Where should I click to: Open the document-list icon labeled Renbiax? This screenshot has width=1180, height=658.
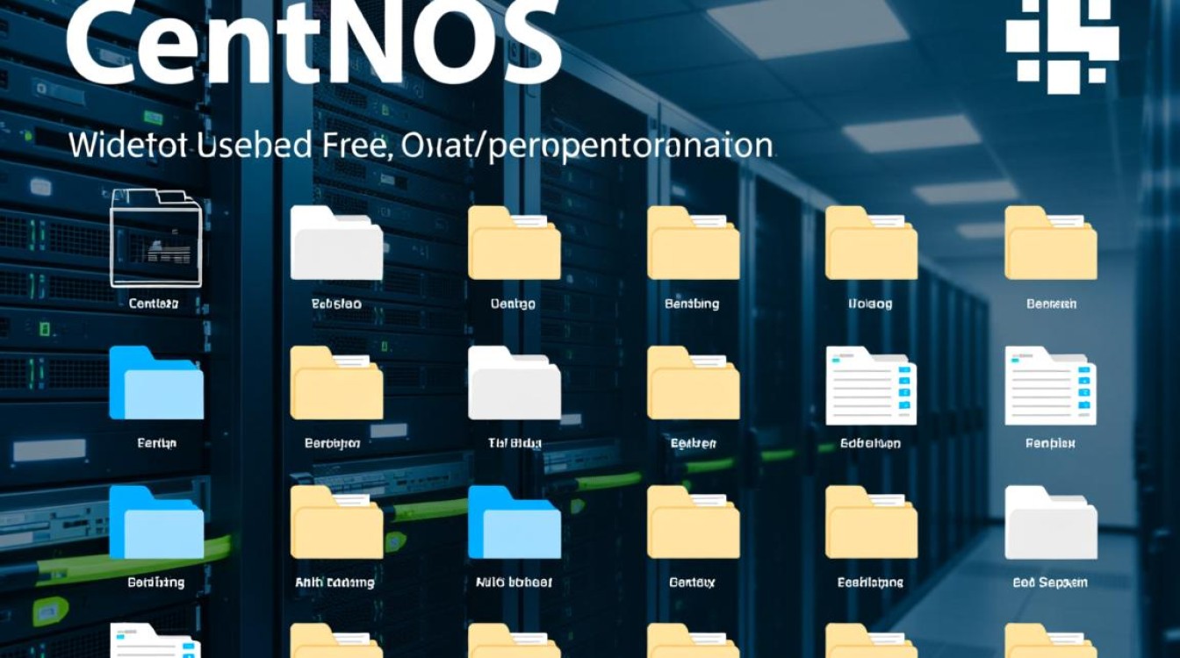1051,385
